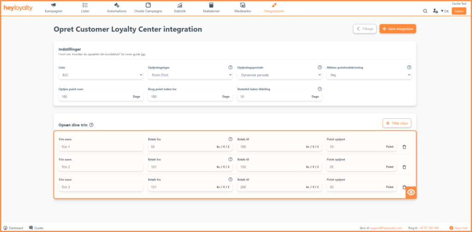472x232 pixels.
Task: Open the Aktiver pointnedskrivning dropdown
Action: pos(369,75)
